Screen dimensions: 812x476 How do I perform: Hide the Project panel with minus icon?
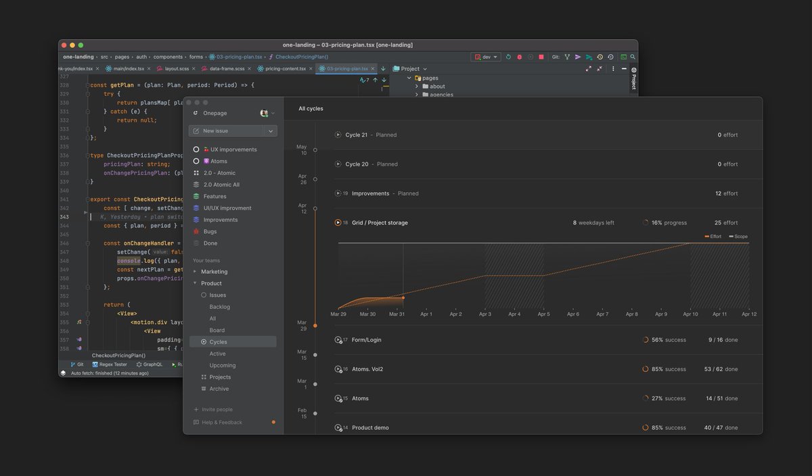coord(623,69)
